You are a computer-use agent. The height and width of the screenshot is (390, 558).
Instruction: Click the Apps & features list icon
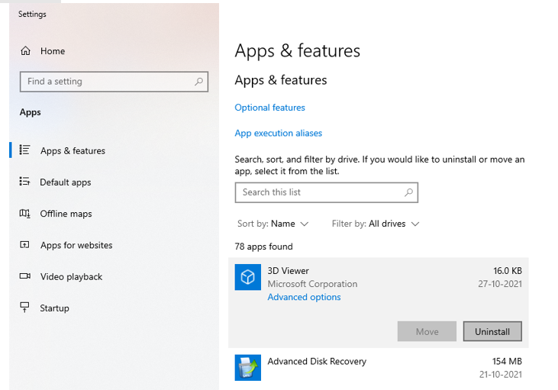[x=24, y=150]
